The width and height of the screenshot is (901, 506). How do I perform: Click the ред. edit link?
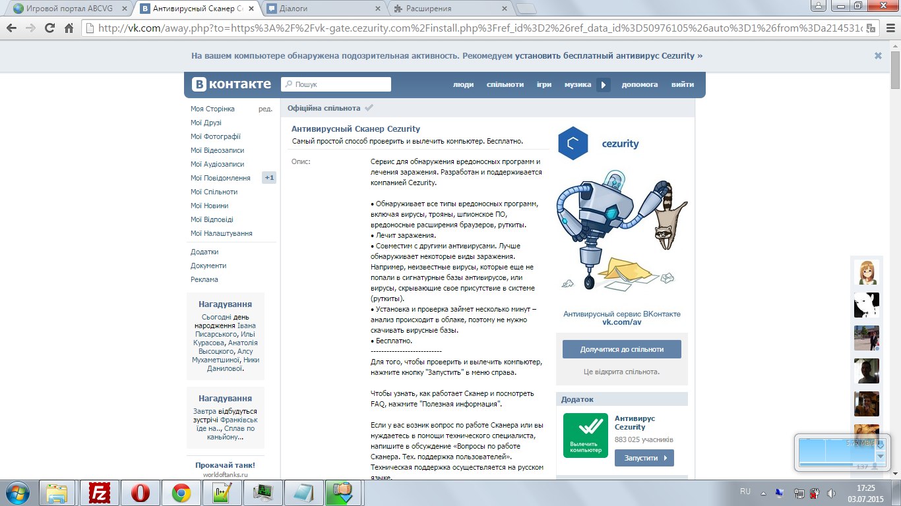[x=265, y=109]
